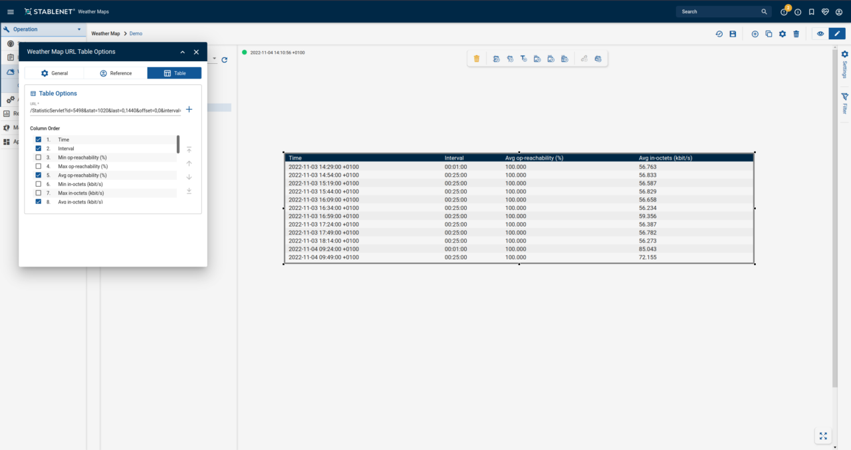Click the duplicate weather map icon
851x450 pixels.
pyautogui.click(x=769, y=34)
